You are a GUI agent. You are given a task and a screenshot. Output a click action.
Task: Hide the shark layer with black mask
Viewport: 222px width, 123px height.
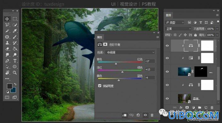point(167,72)
